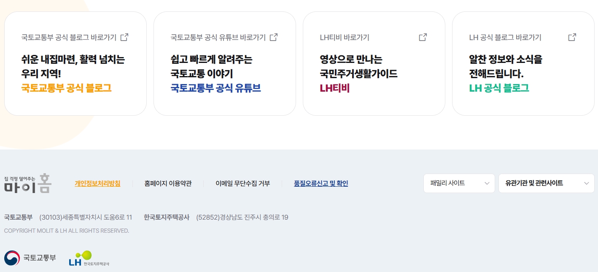Click the chevron arrow of 패밀리 사이트

point(487,183)
